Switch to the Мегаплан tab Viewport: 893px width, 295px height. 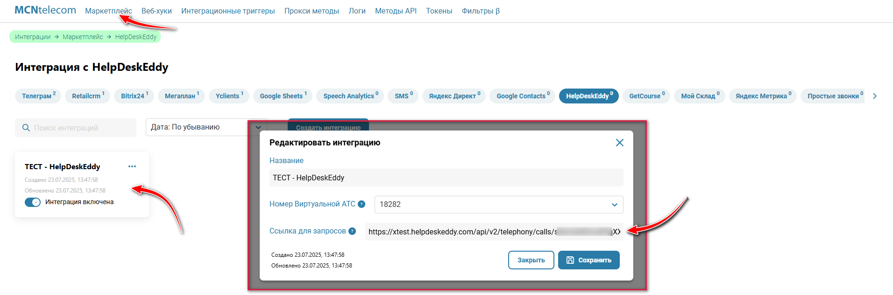[181, 96]
